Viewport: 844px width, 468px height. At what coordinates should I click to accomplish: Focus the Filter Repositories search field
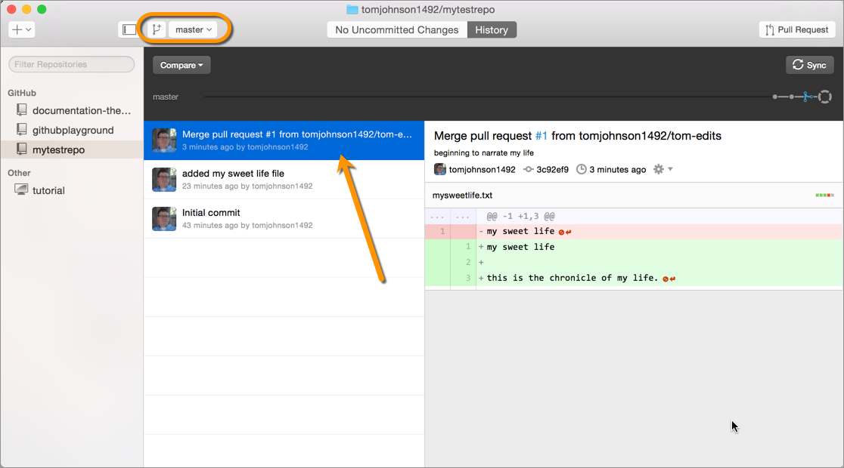pos(72,64)
